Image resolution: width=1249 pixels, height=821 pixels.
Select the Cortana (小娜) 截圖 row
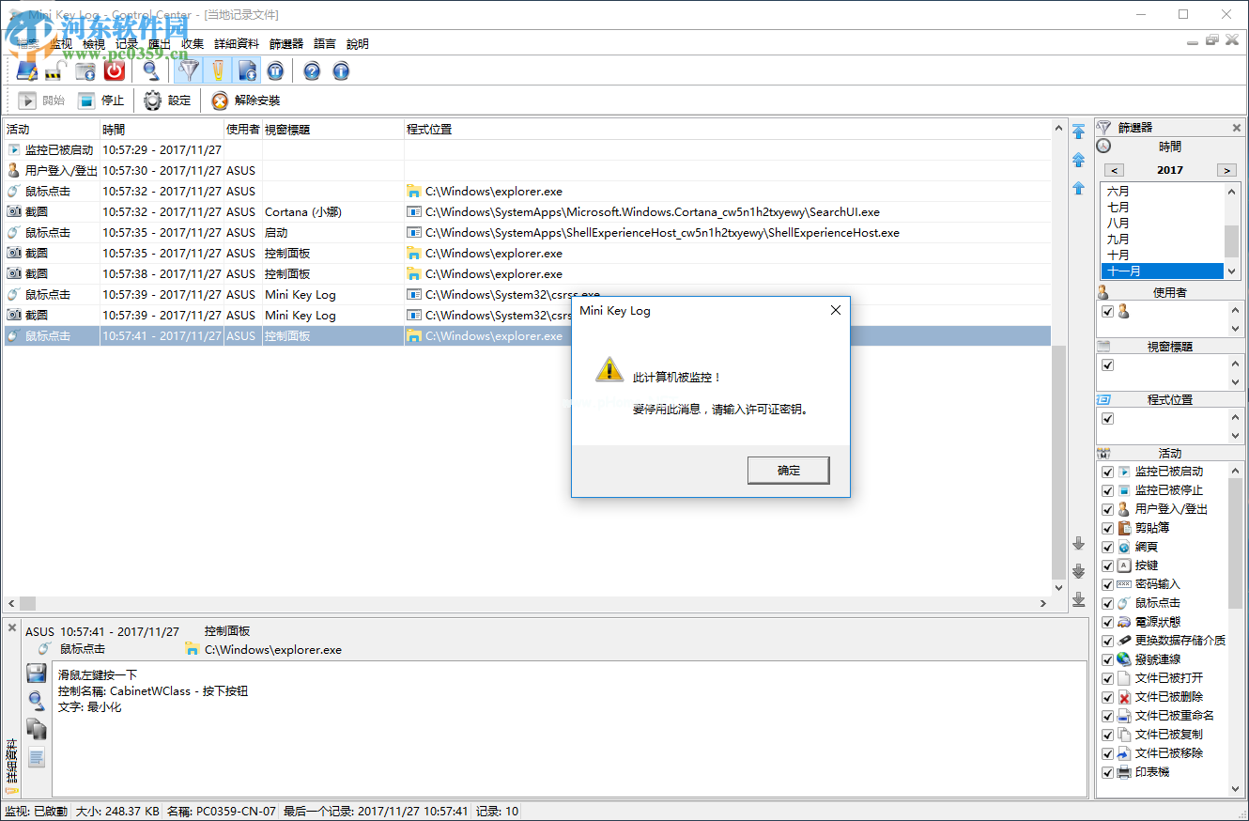pyautogui.click(x=528, y=212)
